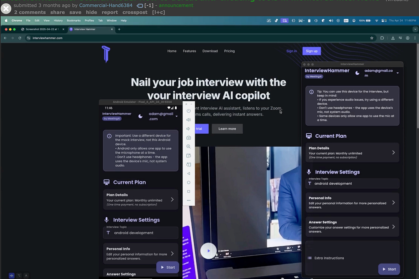Open macOS volume menu bar icon
The image size is (419, 279).
331,20
